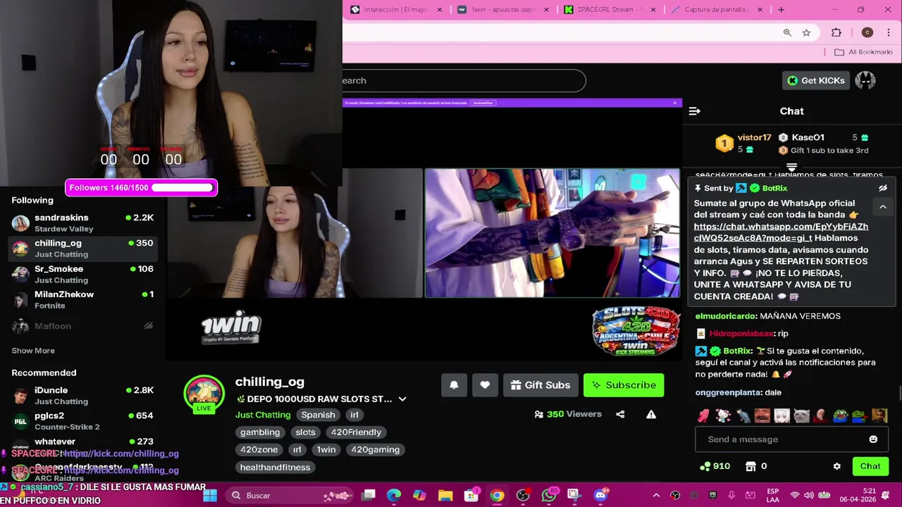Image resolution: width=902 pixels, height=507 pixels.
Task: Open File Explorer taskbar icon
Action: pyautogui.click(x=445, y=495)
